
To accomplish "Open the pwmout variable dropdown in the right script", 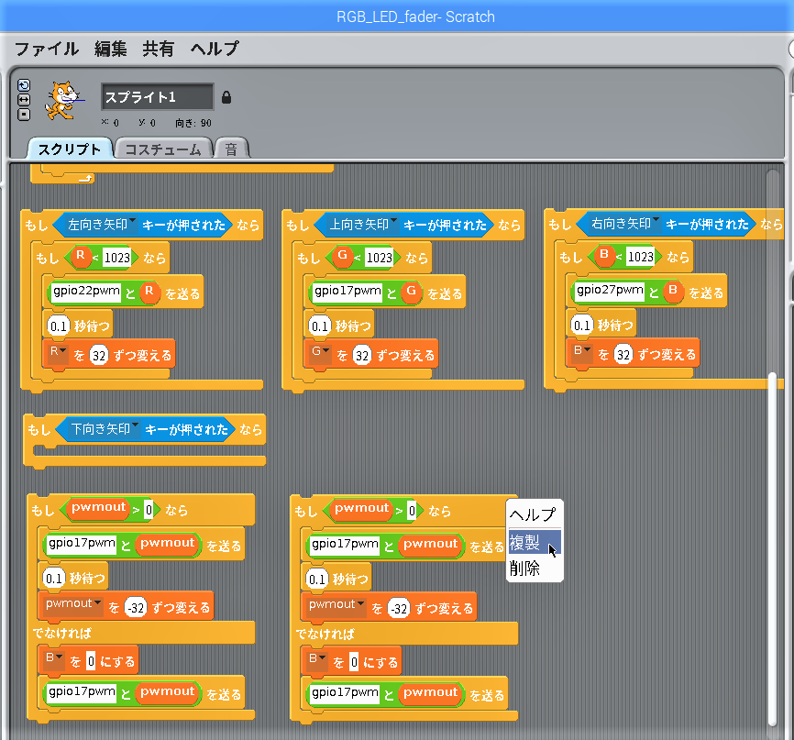I will [336, 605].
